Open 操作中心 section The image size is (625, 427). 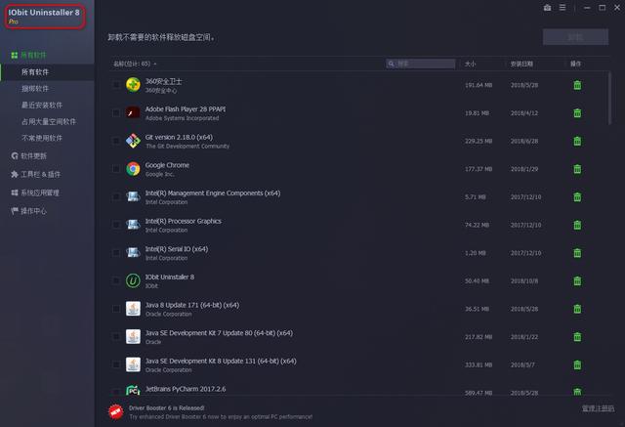(x=28, y=211)
